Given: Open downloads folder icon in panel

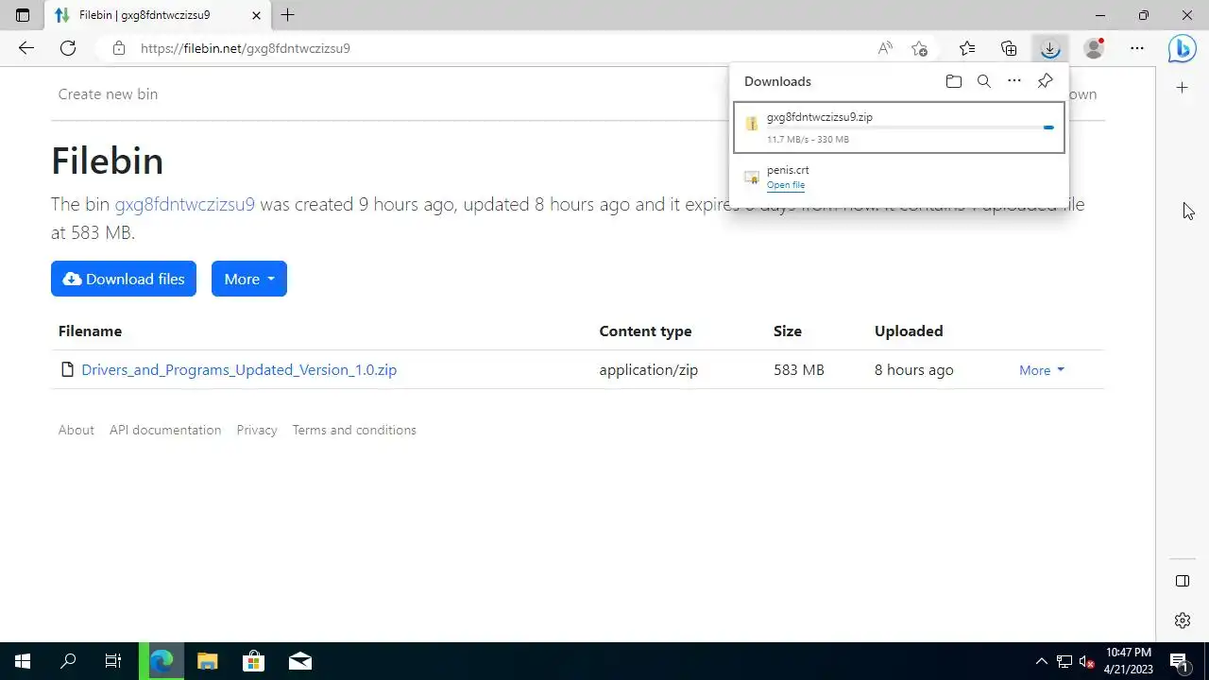Looking at the screenshot, I should click(x=954, y=81).
